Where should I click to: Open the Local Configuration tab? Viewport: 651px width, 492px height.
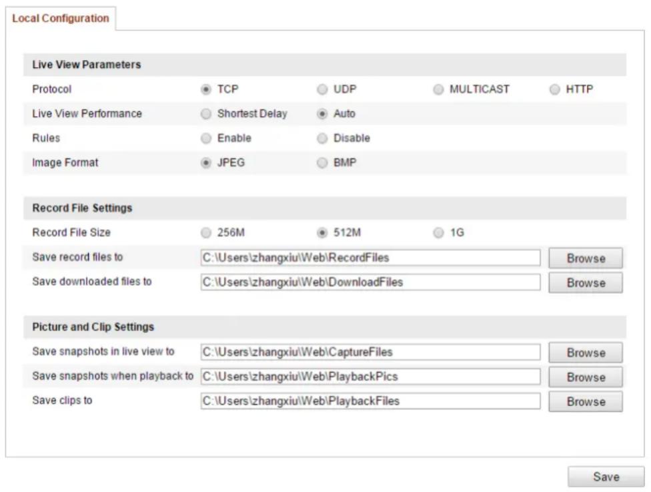(x=61, y=18)
